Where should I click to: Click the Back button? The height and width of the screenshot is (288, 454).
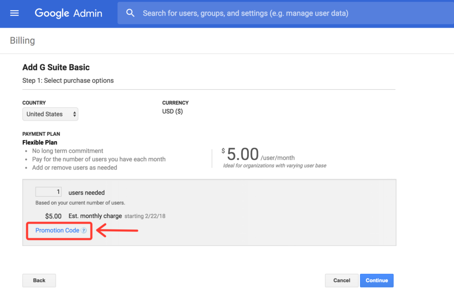pos(39,280)
